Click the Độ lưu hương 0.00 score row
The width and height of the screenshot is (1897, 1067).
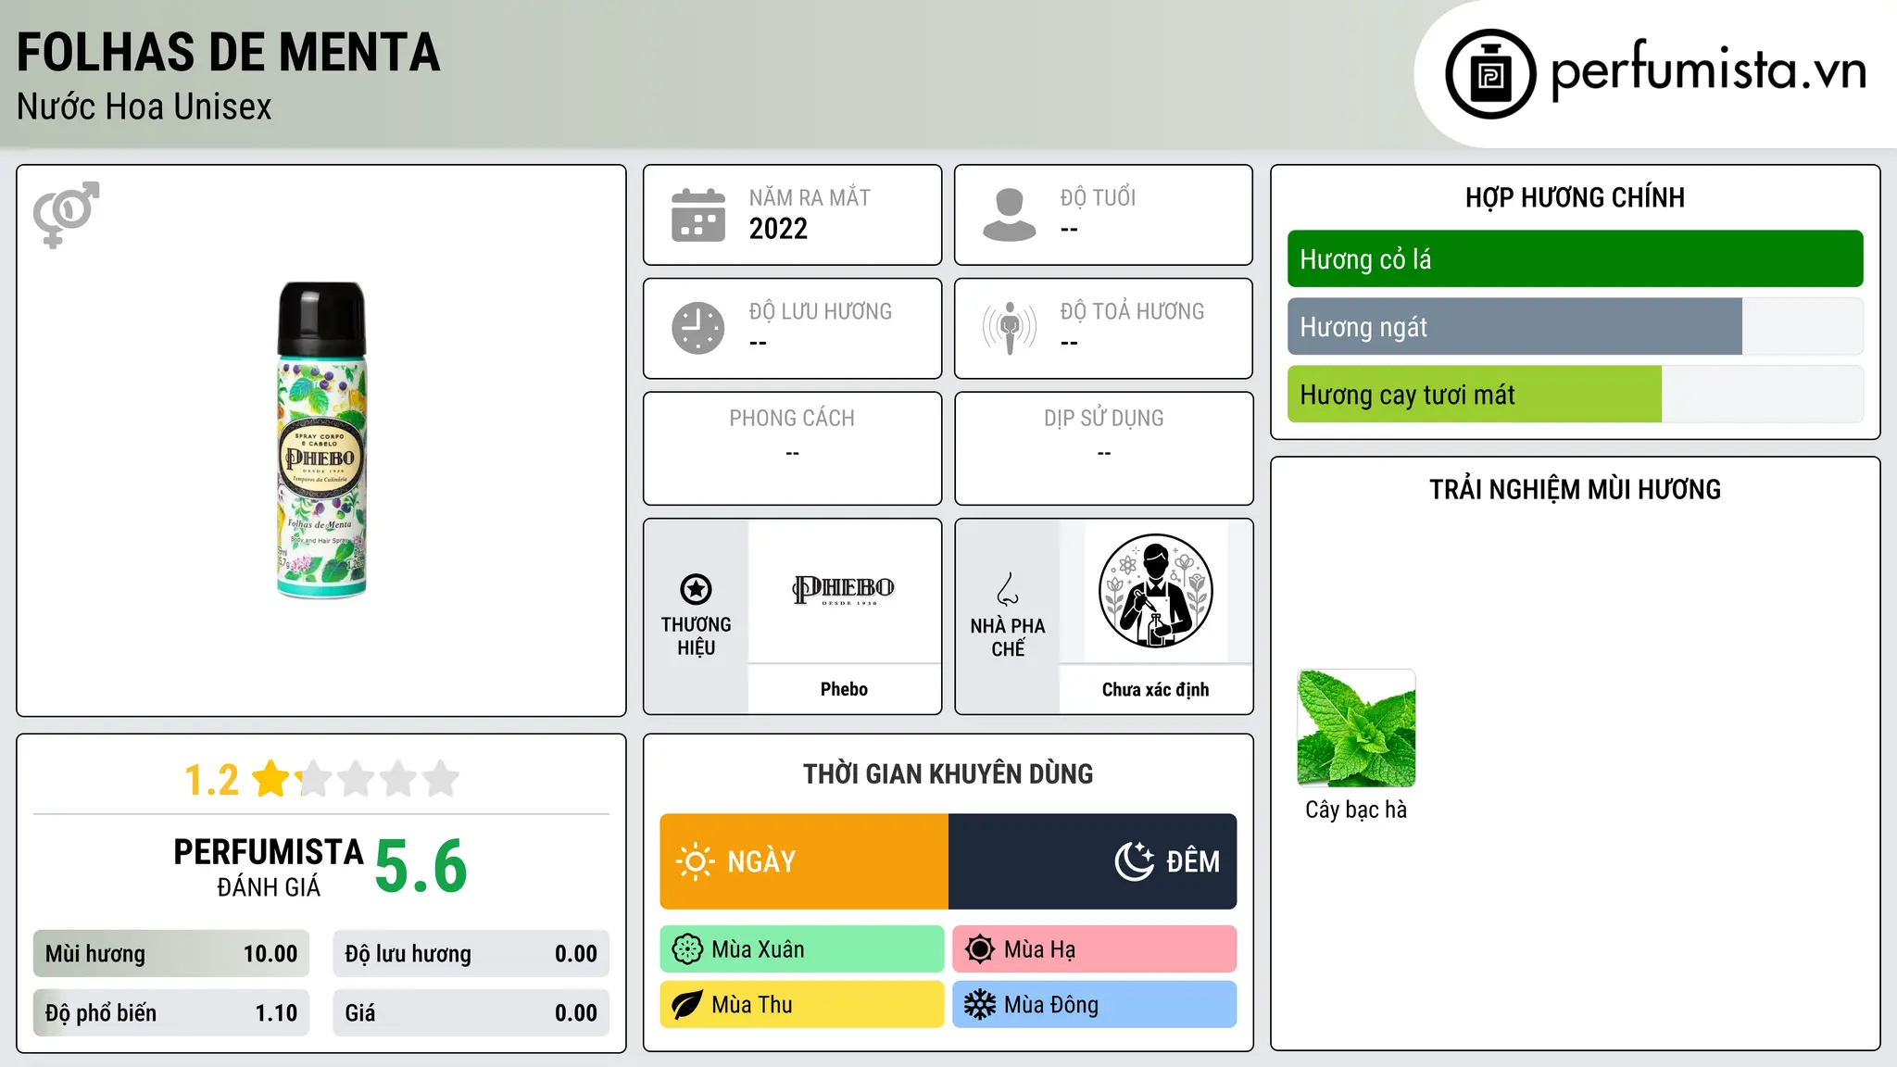click(471, 954)
